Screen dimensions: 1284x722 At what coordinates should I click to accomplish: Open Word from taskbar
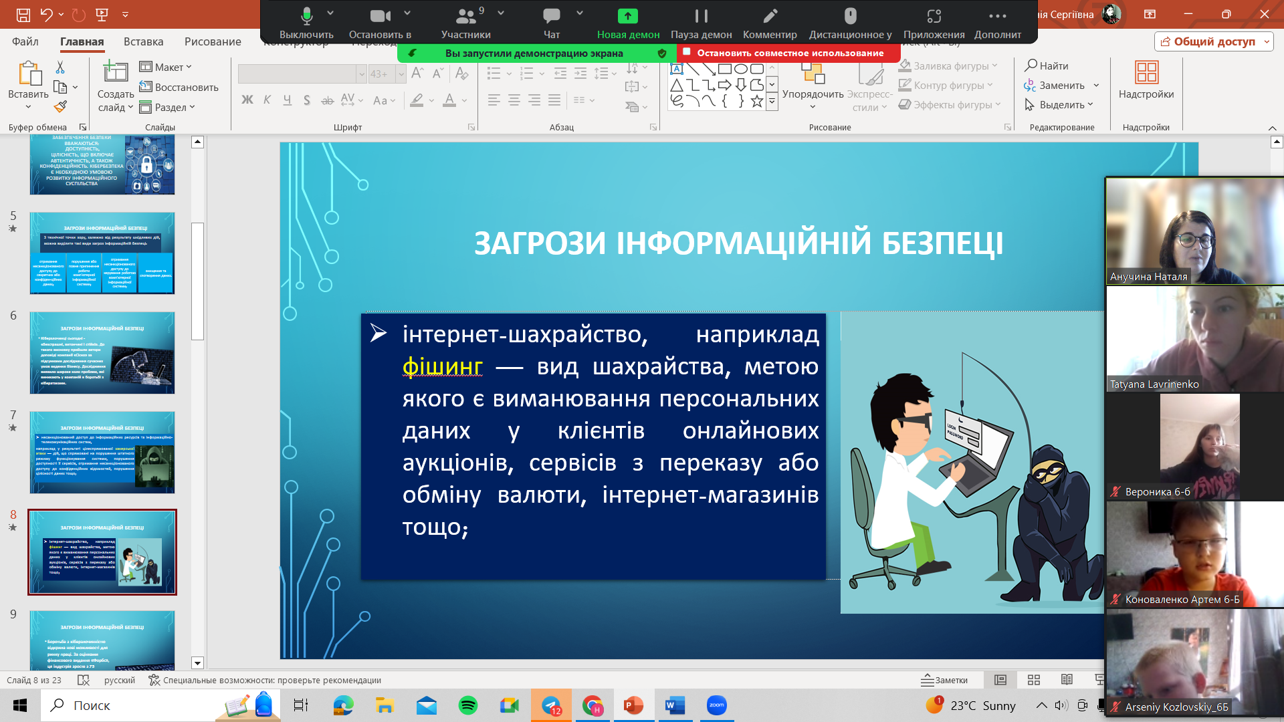(x=675, y=705)
